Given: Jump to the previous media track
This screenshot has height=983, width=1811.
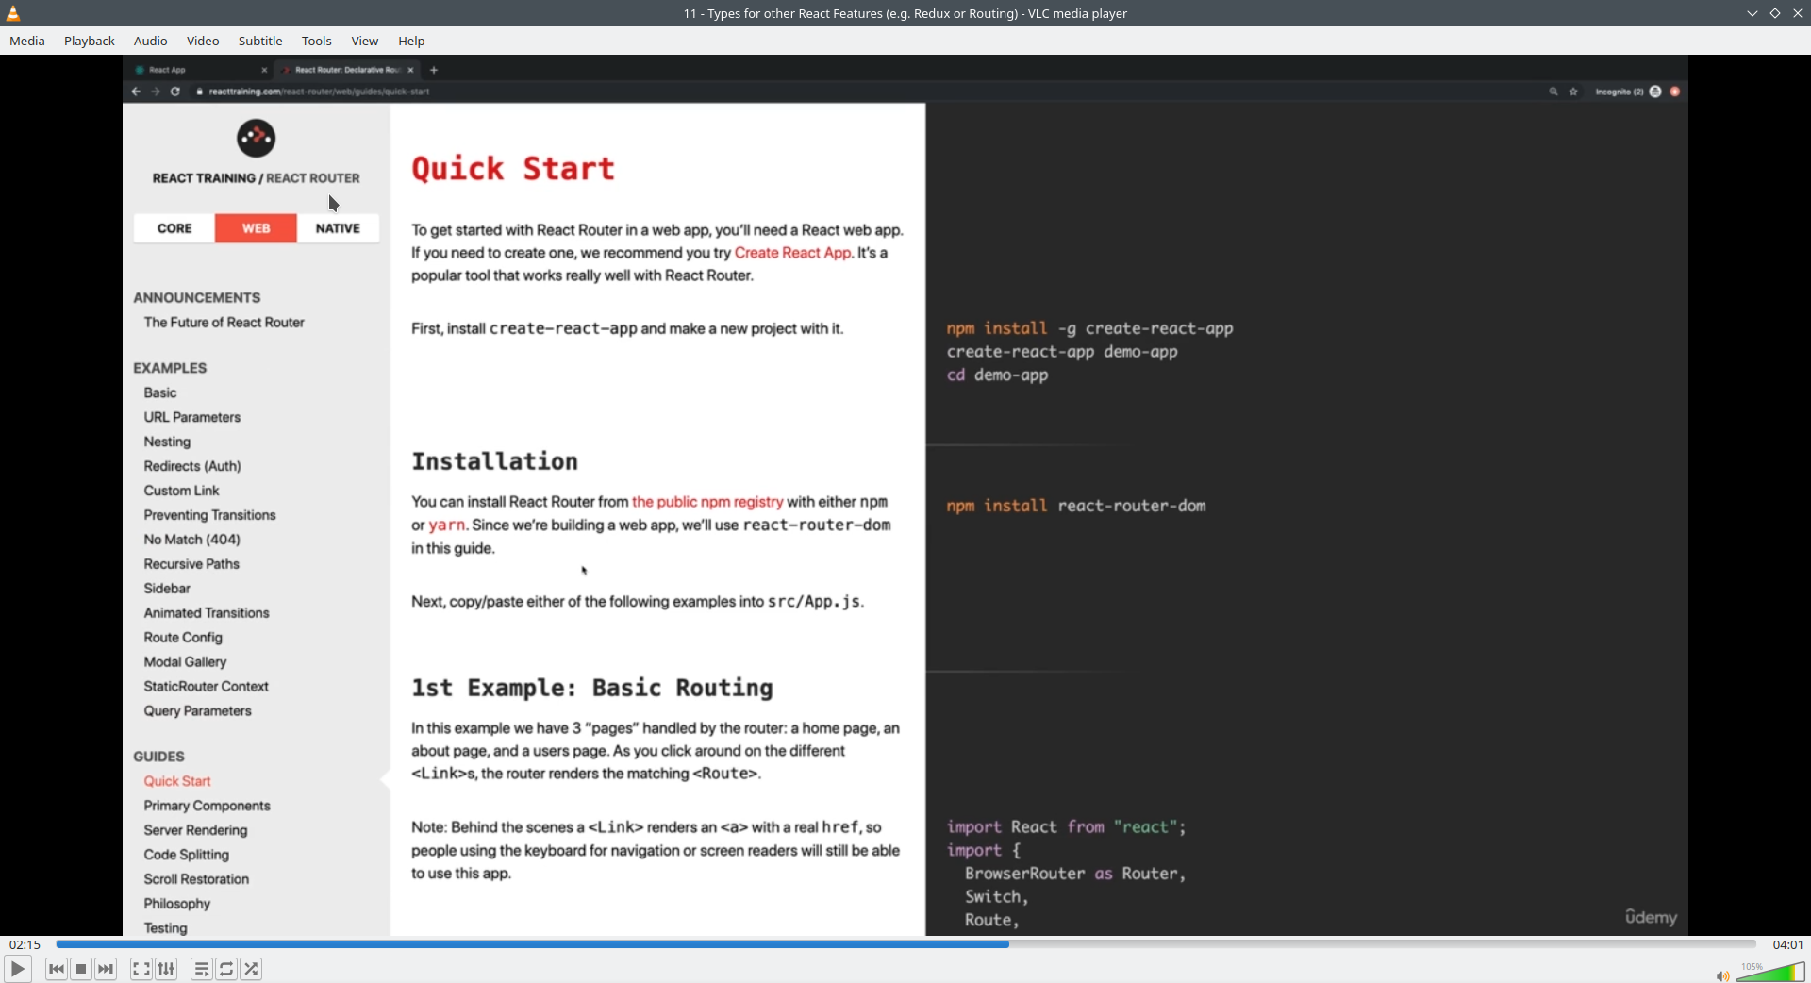Looking at the screenshot, I should click(x=57, y=969).
